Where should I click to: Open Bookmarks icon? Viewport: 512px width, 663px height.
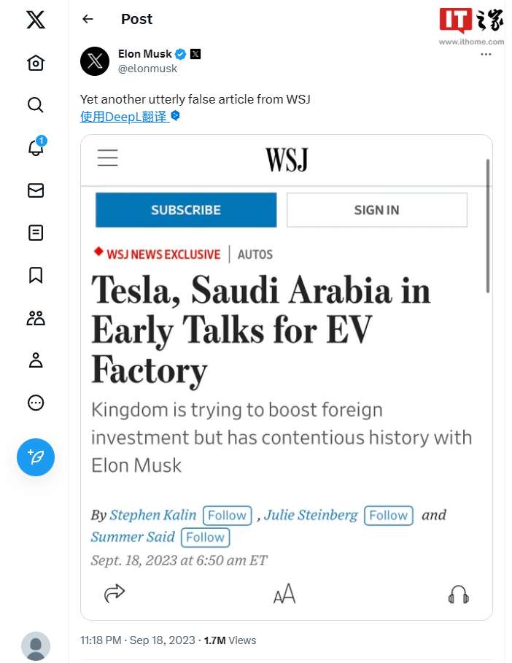pos(35,275)
